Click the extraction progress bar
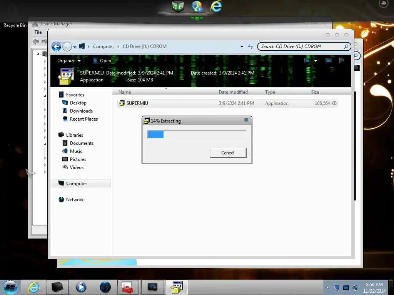Screen dimensions: 394x295 tap(197, 134)
